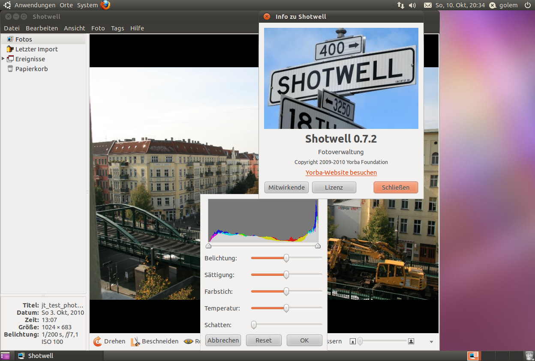Click the Temperatur slider handle

coord(286,308)
